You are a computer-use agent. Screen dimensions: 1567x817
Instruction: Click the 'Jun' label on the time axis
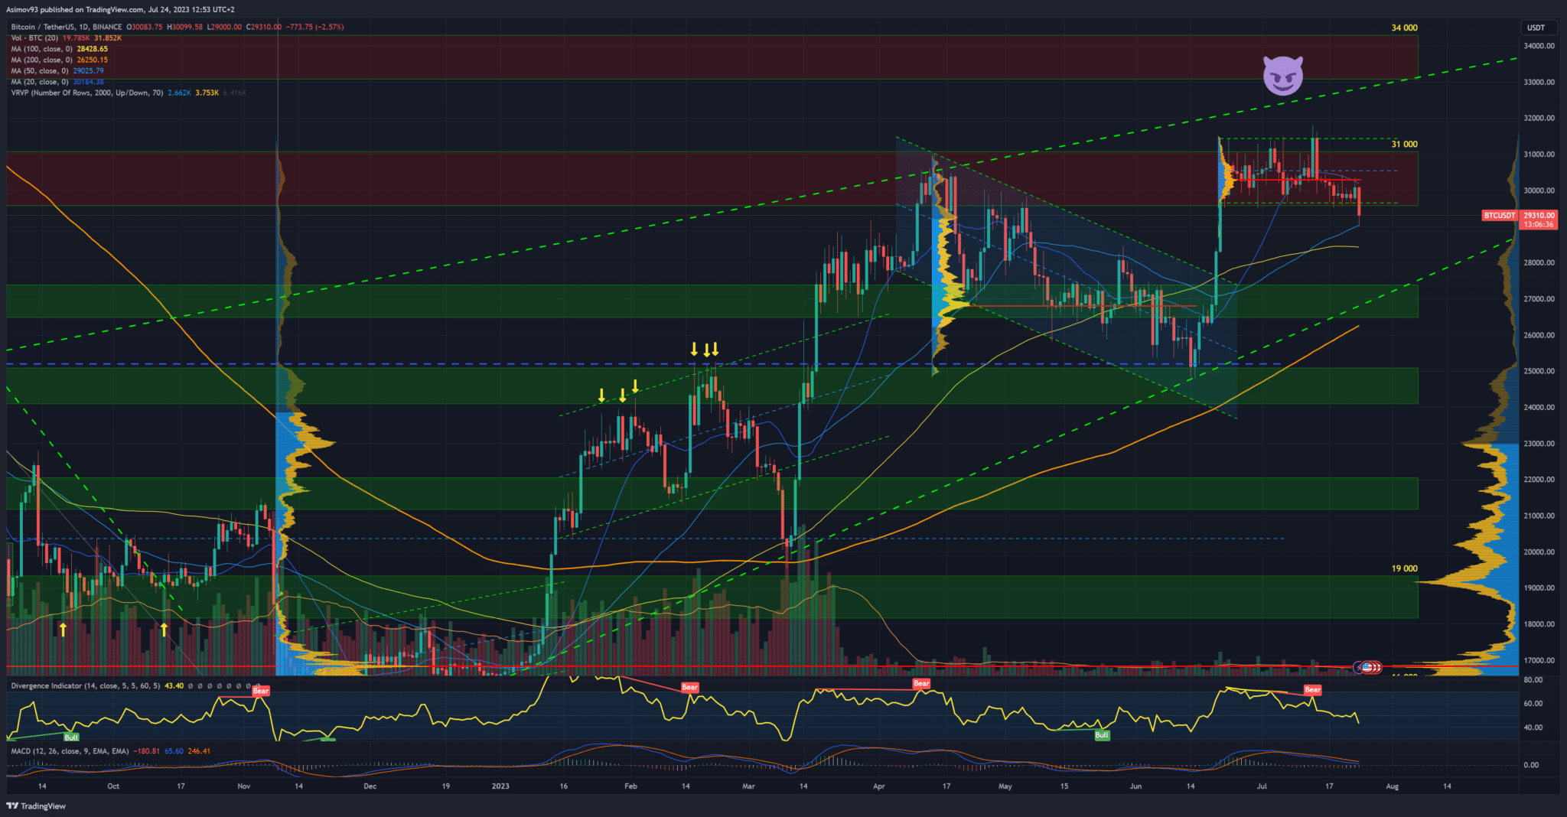click(1135, 786)
